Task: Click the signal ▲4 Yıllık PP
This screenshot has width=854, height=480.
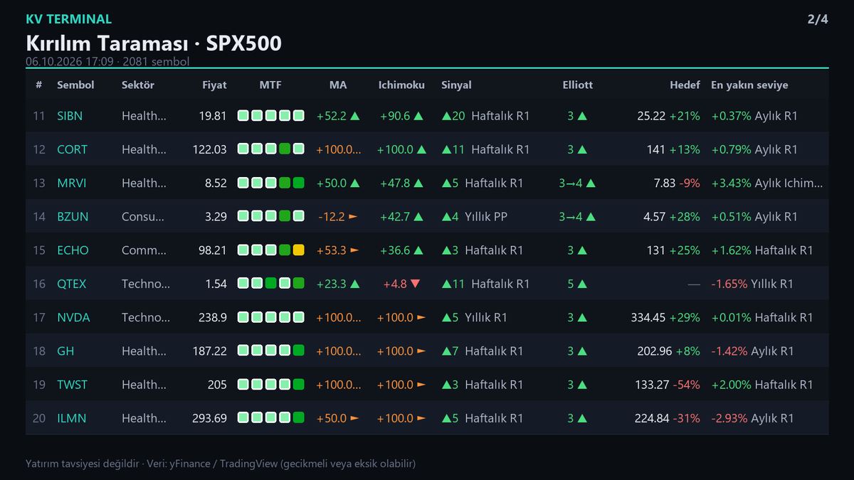Action: point(475,217)
